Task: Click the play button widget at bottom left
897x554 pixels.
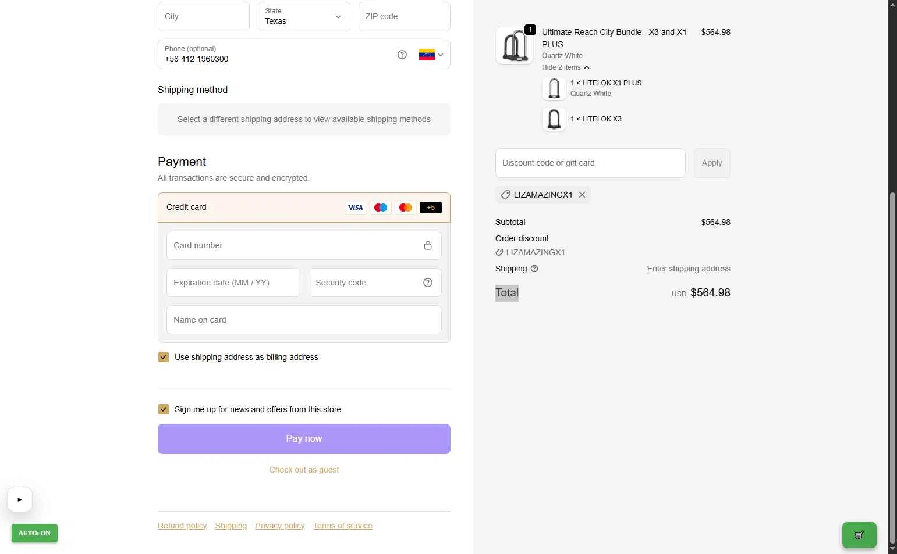Action: (20, 499)
